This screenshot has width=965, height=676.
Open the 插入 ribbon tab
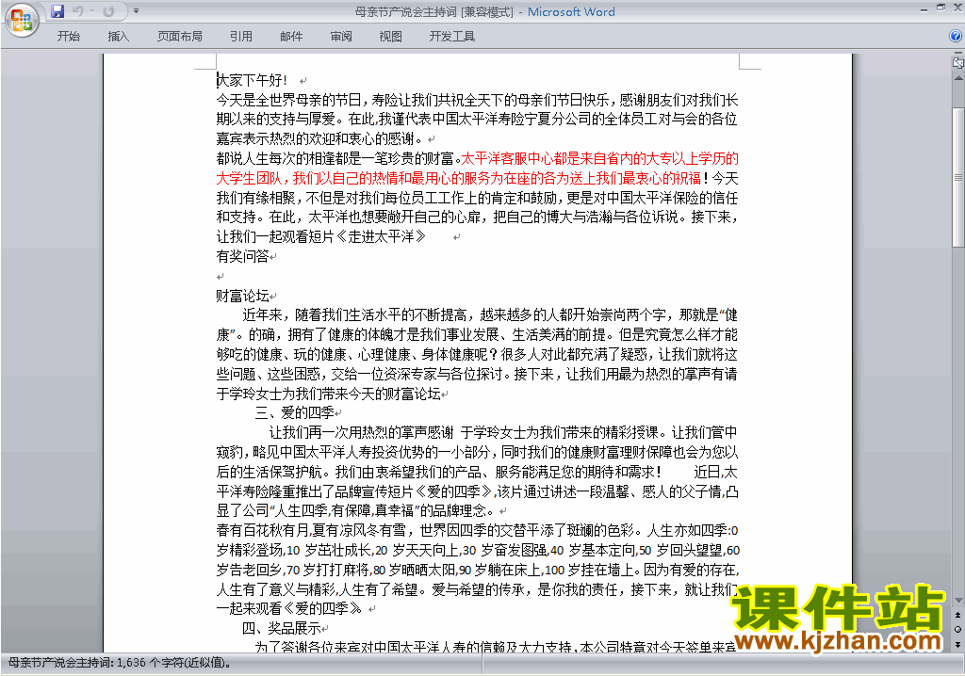point(118,37)
